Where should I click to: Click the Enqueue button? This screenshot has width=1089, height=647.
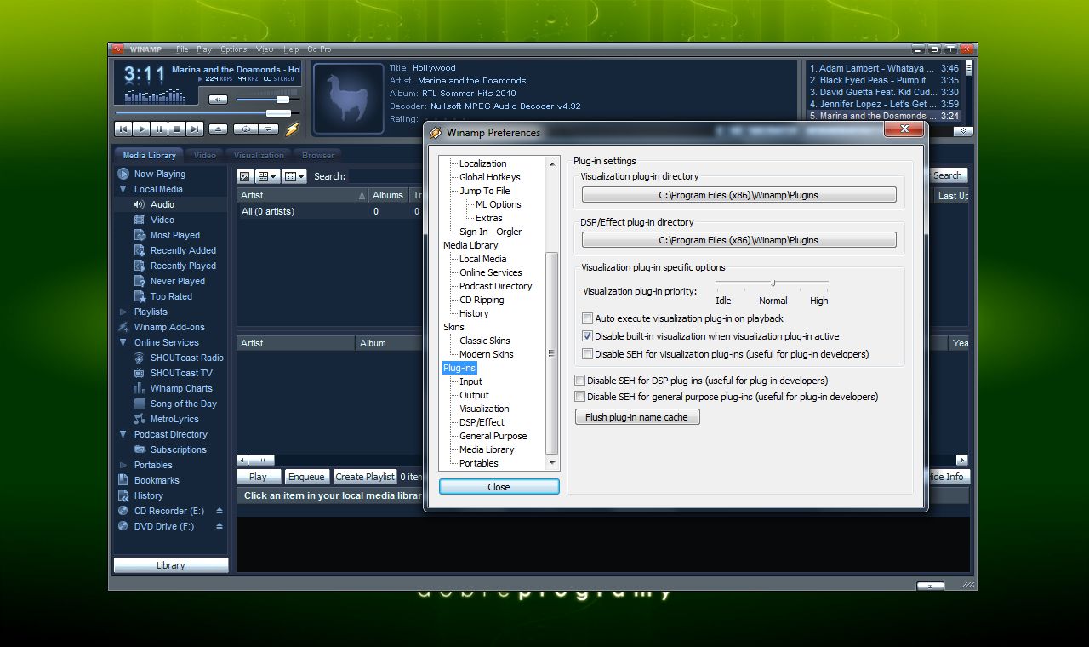306,477
